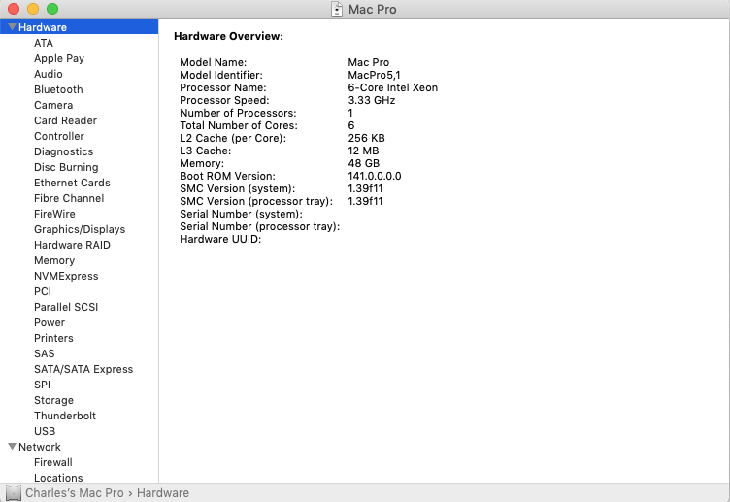Click the Serial Number (processor tray) label
The height and width of the screenshot is (502, 730).
[x=260, y=226]
